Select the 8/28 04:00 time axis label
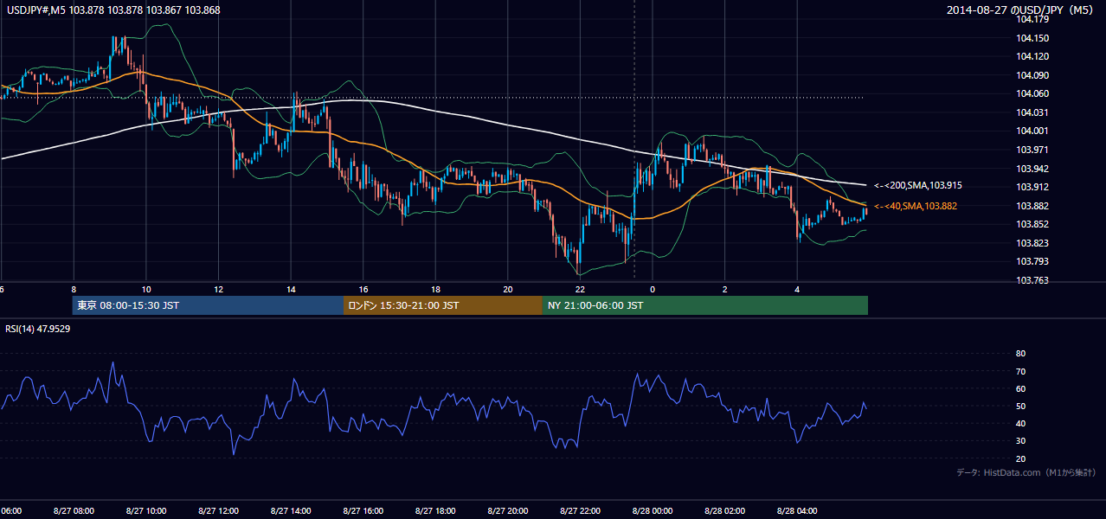Image resolution: width=1106 pixels, height=519 pixels. pos(797,511)
